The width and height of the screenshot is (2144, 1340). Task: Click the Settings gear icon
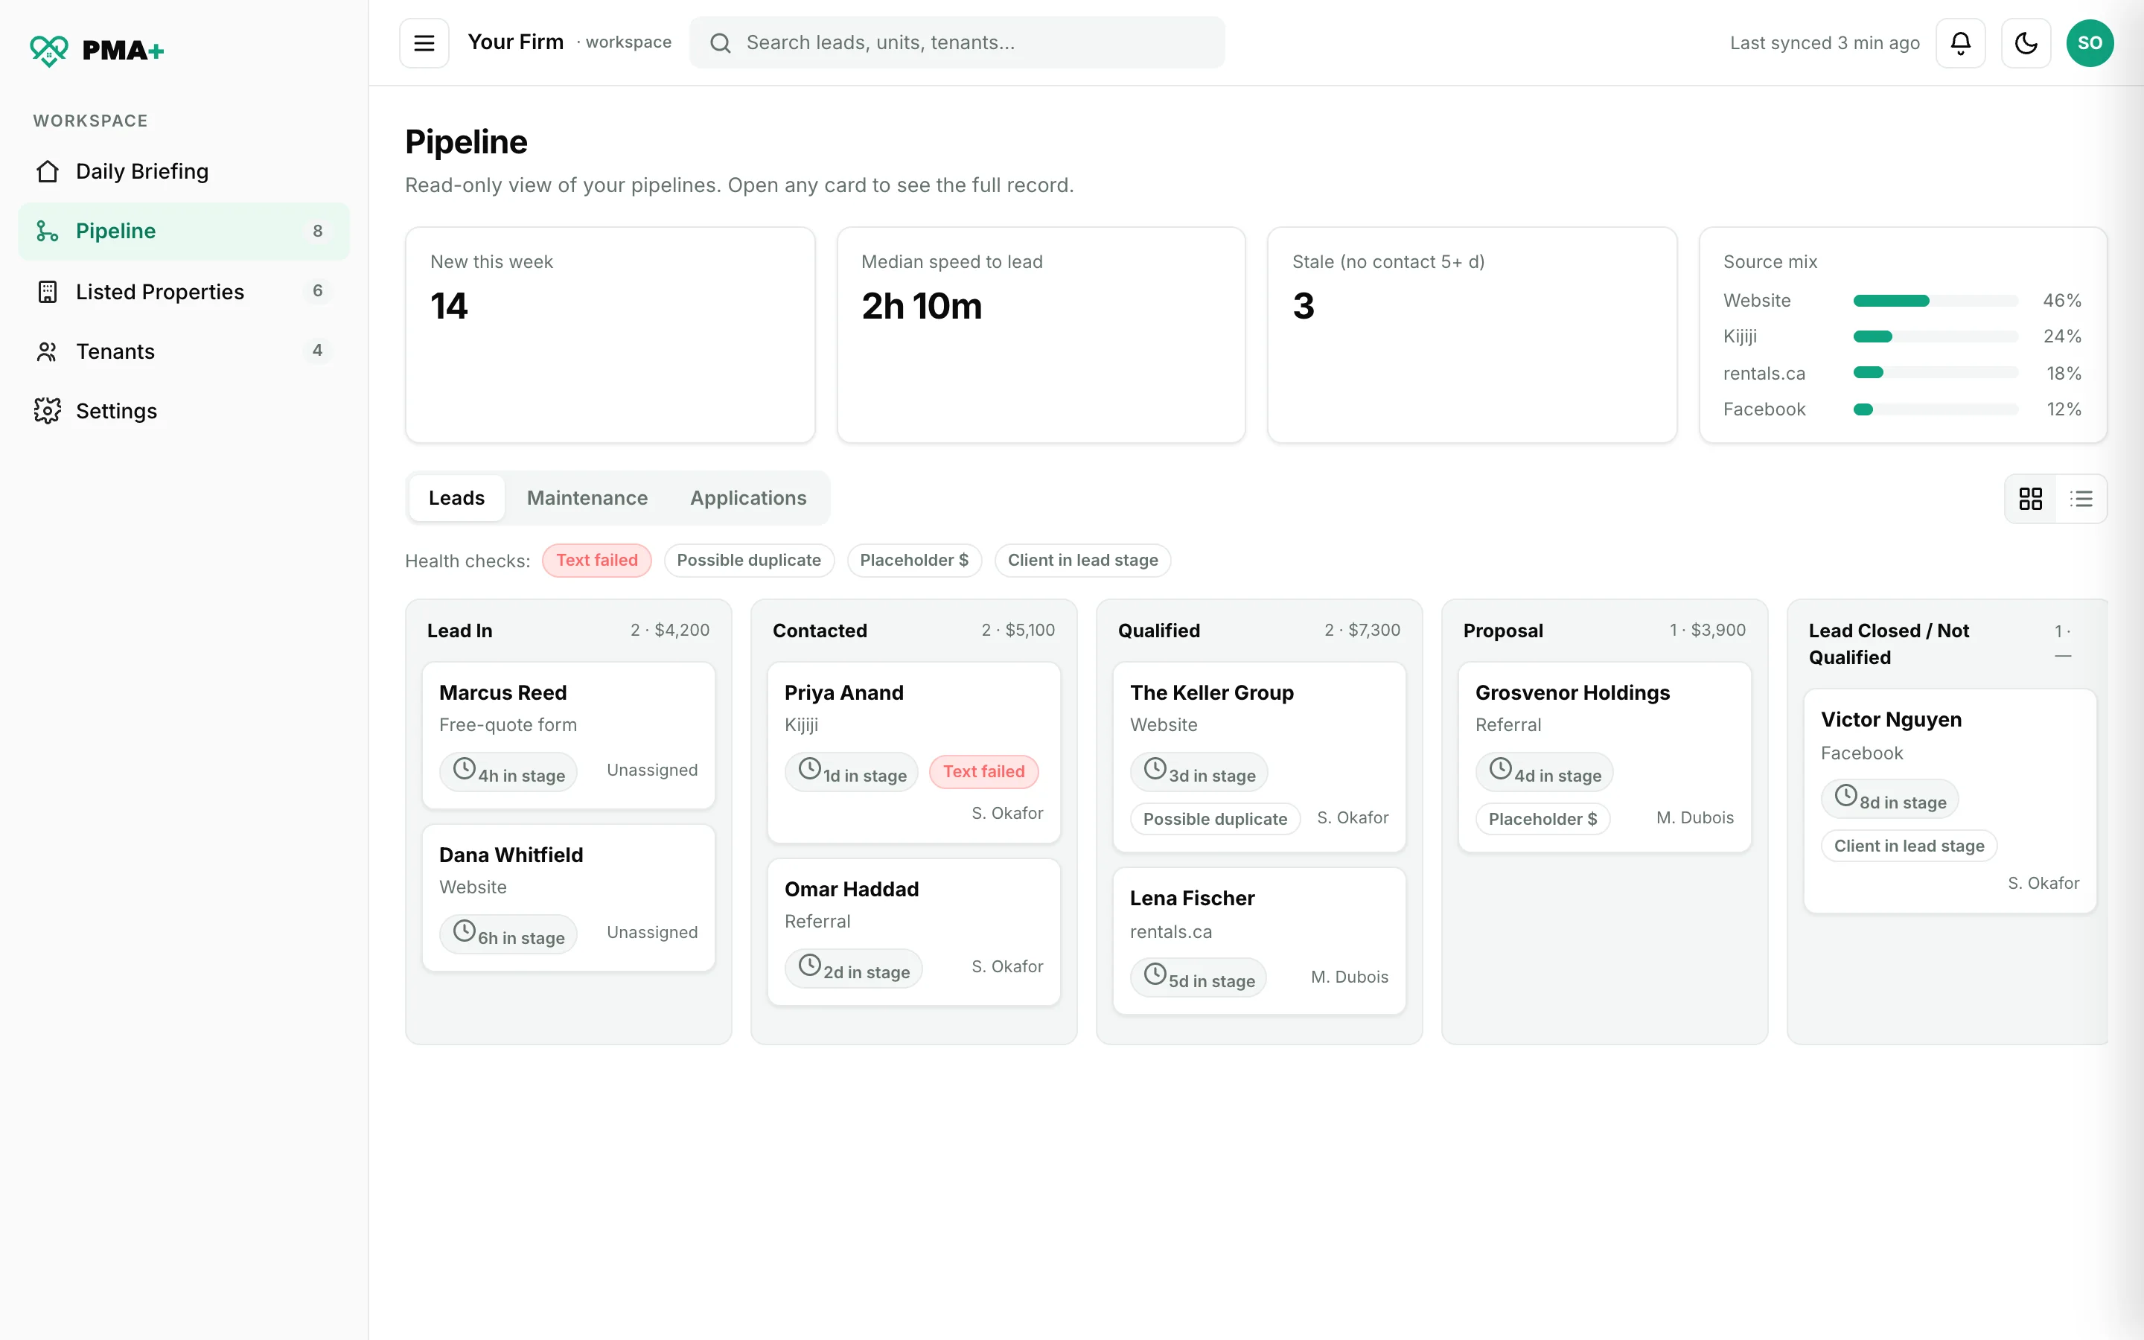(48, 410)
